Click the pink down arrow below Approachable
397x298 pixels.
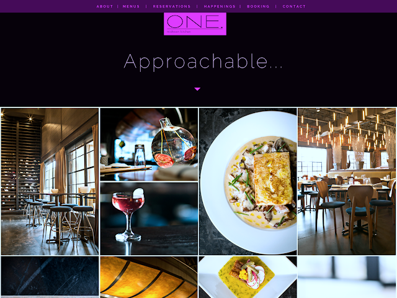click(x=197, y=89)
